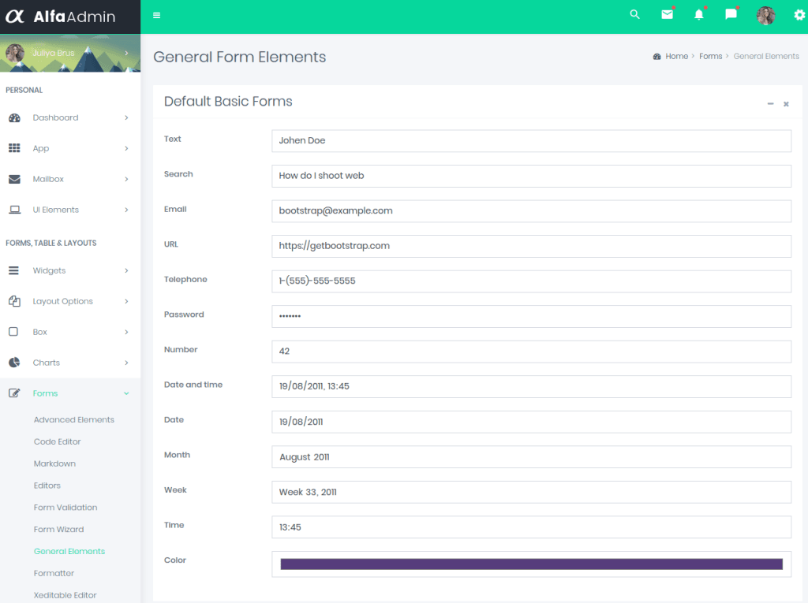Open the mail envelope icon in header
This screenshot has width=808, height=603.
[667, 15]
